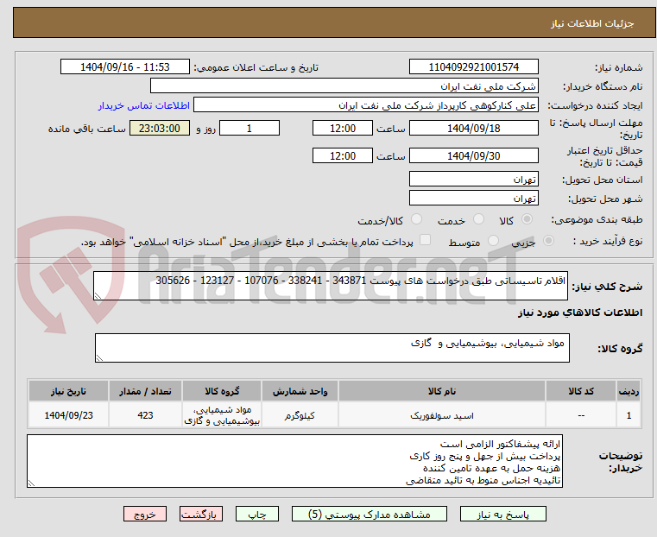Click the quantity cell 423
The image size is (657, 537).
tap(145, 415)
